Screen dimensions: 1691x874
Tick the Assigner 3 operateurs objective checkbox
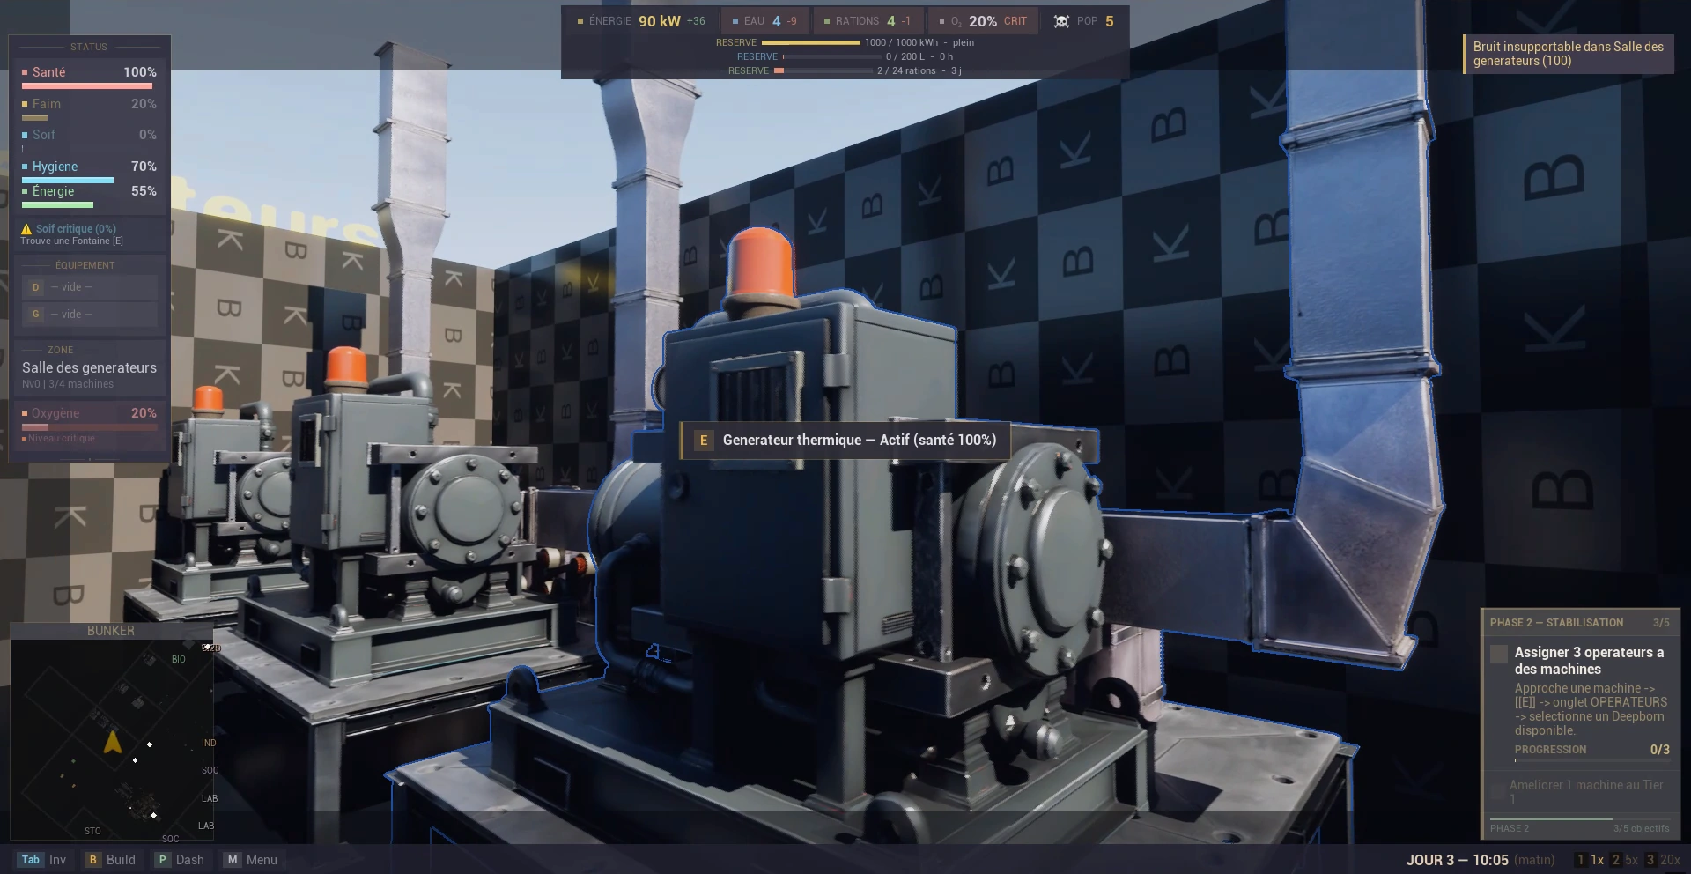tap(1498, 654)
